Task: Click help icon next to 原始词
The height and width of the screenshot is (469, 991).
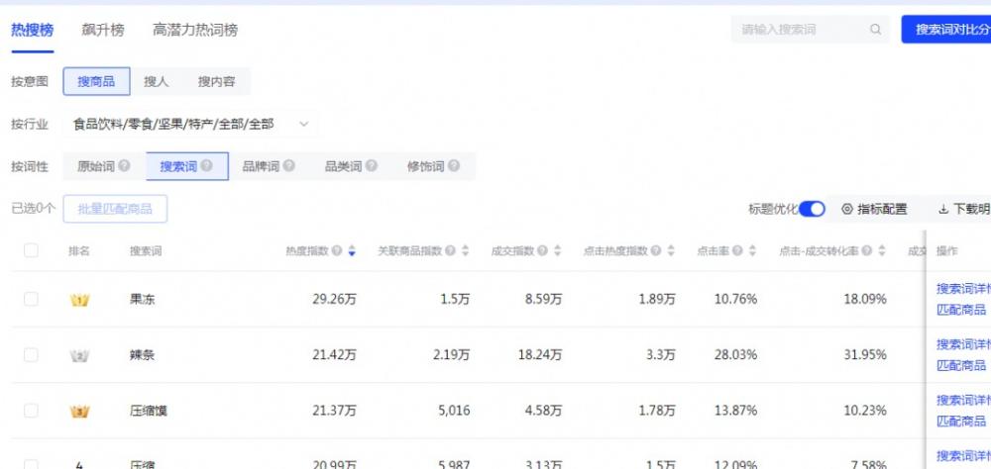Action: (x=125, y=166)
